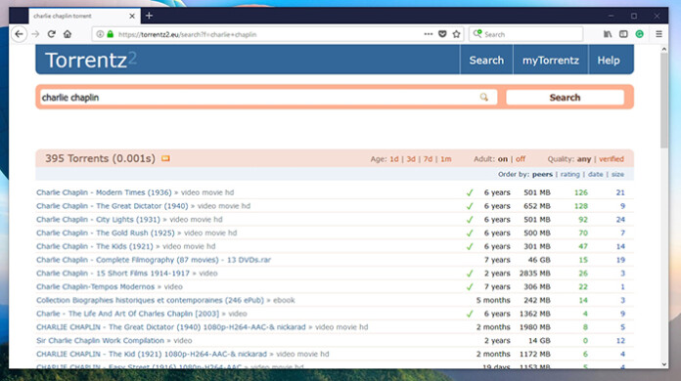Image resolution: width=681 pixels, height=381 pixels.
Task: Click the page vertical scrollbar thumb
Action: 663,101
